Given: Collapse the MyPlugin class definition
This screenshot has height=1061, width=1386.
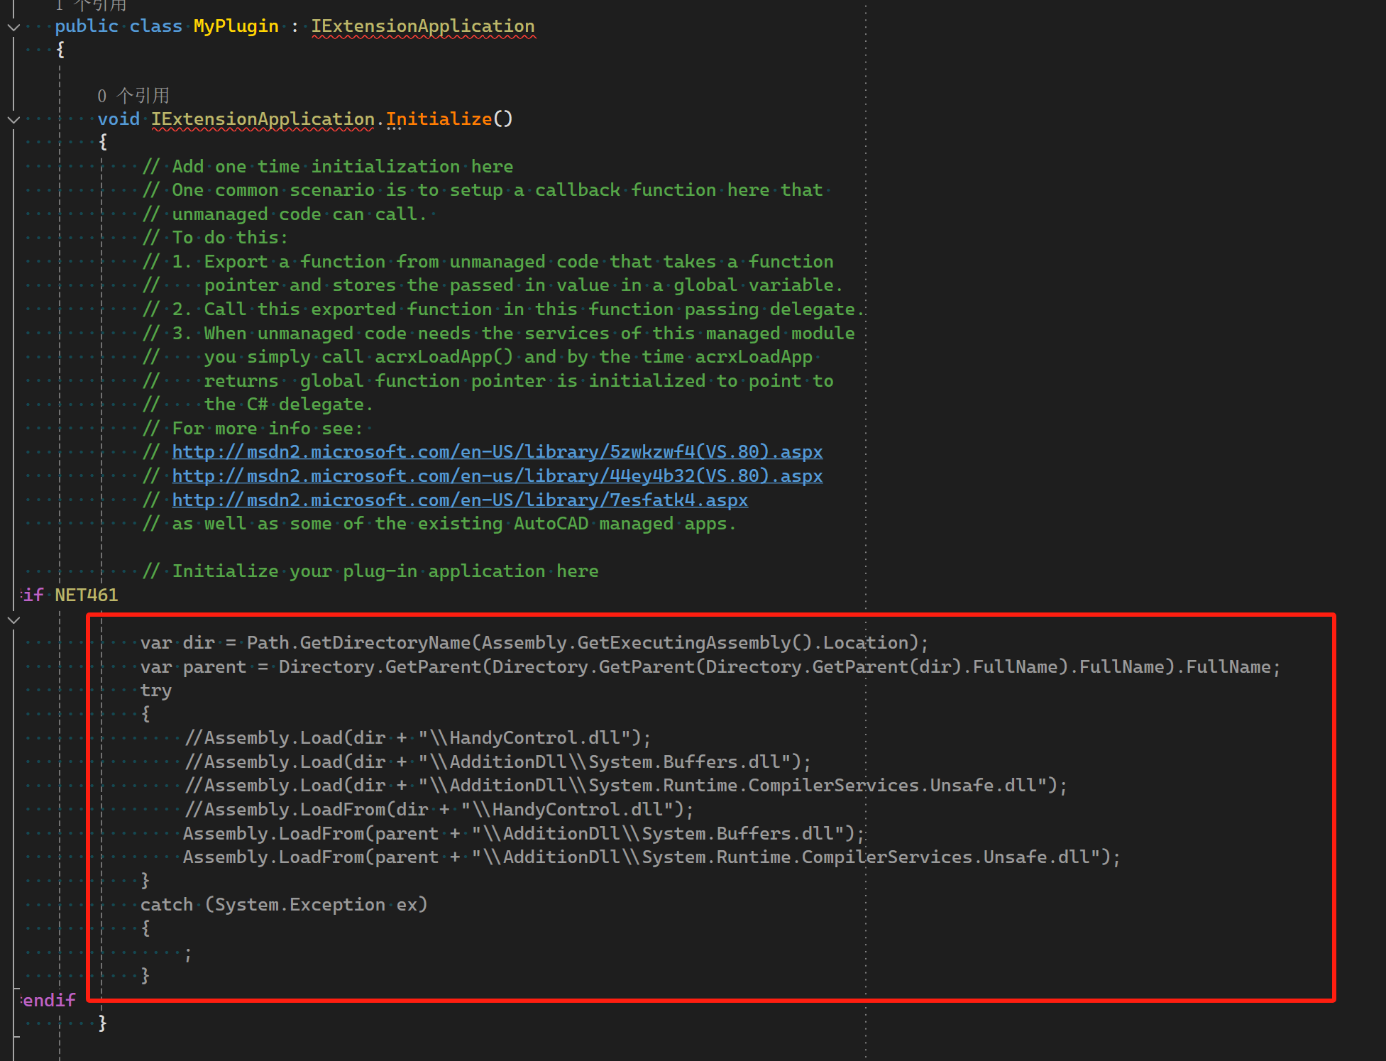Looking at the screenshot, I should click(x=13, y=27).
